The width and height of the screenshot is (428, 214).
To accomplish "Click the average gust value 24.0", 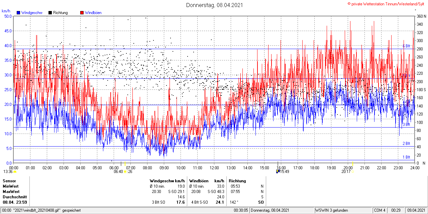I will click(x=221, y=197).
